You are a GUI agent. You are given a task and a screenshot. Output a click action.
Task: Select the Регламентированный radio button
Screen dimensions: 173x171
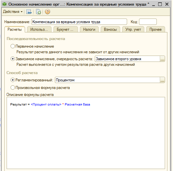[13, 80]
